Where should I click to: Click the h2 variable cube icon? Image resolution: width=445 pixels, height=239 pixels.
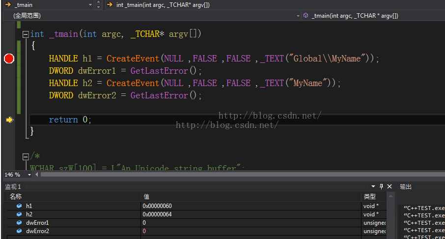click(x=19, y=214)
